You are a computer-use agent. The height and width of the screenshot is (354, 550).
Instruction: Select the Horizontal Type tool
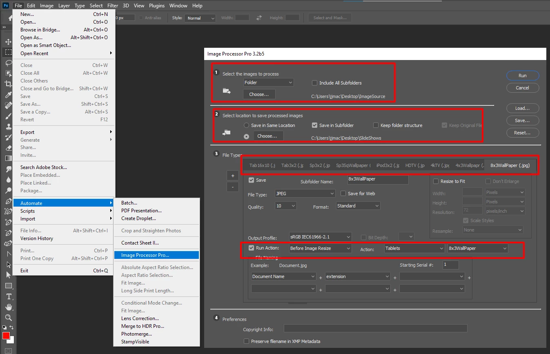tap(8, 296)
